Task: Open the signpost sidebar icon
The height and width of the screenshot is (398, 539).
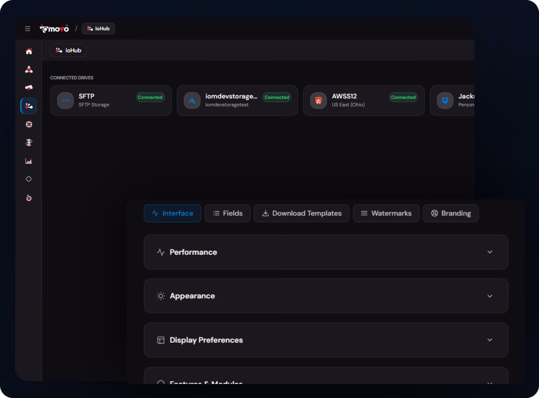Action: click(x=29, y=143)
